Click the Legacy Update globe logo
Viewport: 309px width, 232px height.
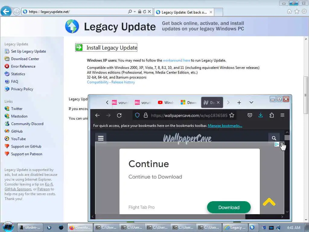point(72,26)
